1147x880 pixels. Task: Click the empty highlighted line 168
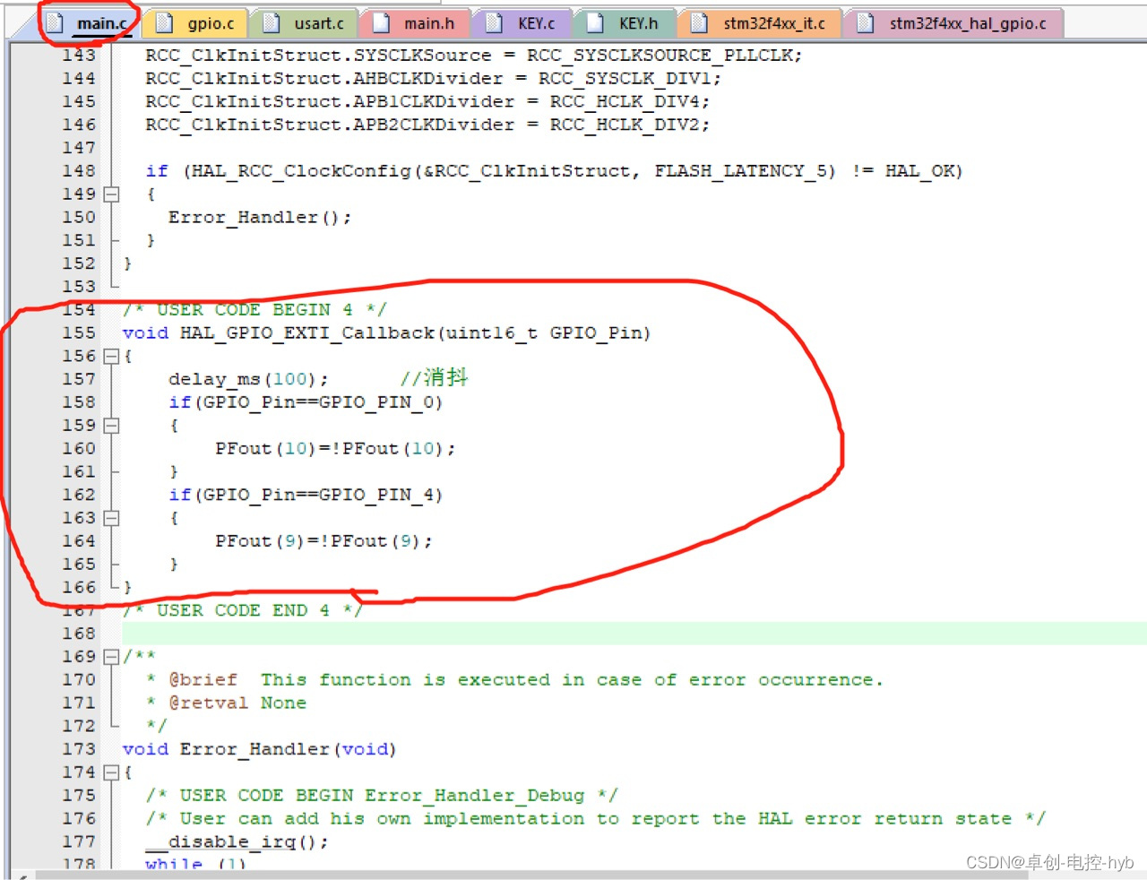point(634,634)
